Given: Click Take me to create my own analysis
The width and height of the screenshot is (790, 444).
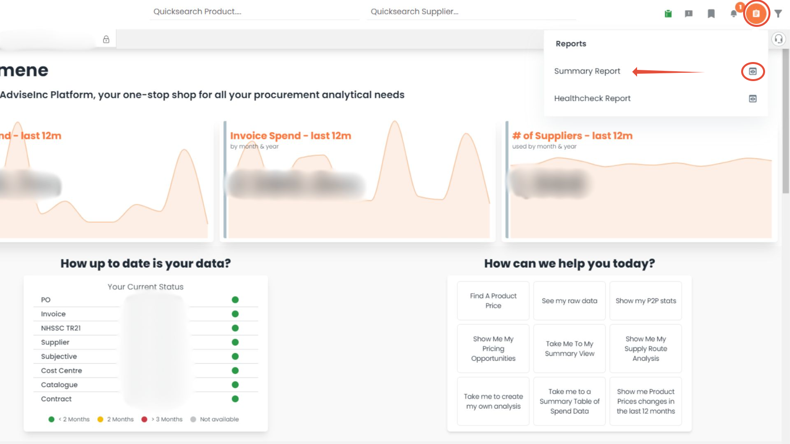Looking at the screenshot, I should tap(493, 402).
